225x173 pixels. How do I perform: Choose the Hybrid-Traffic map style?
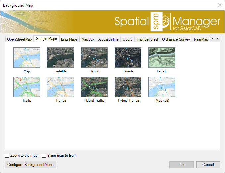[94, 87]
